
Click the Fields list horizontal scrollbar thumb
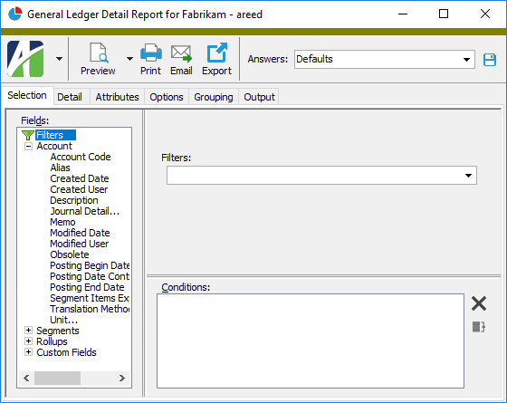click(x=58, y=378)
